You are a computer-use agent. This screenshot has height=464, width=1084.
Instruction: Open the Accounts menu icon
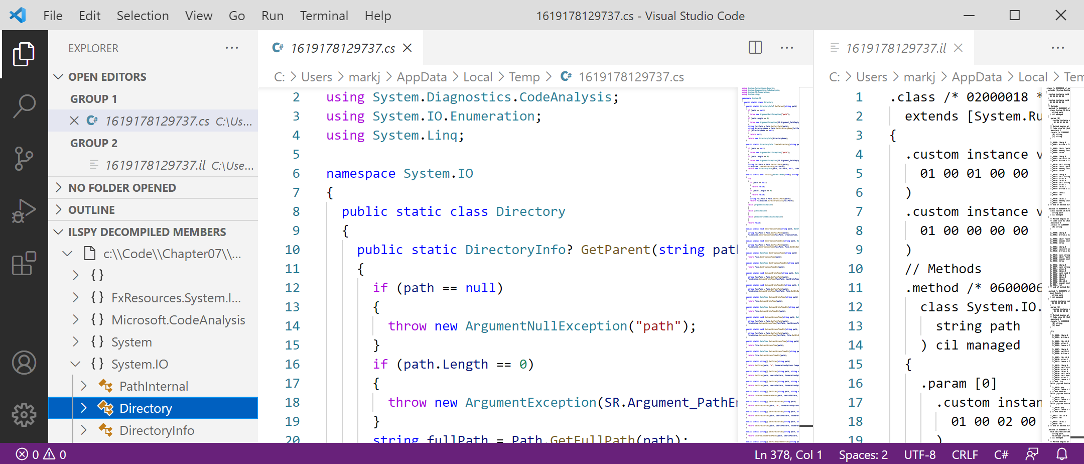24,363
